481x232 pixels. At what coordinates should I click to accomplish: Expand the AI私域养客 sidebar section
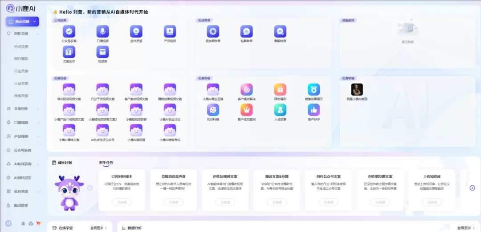38,164
